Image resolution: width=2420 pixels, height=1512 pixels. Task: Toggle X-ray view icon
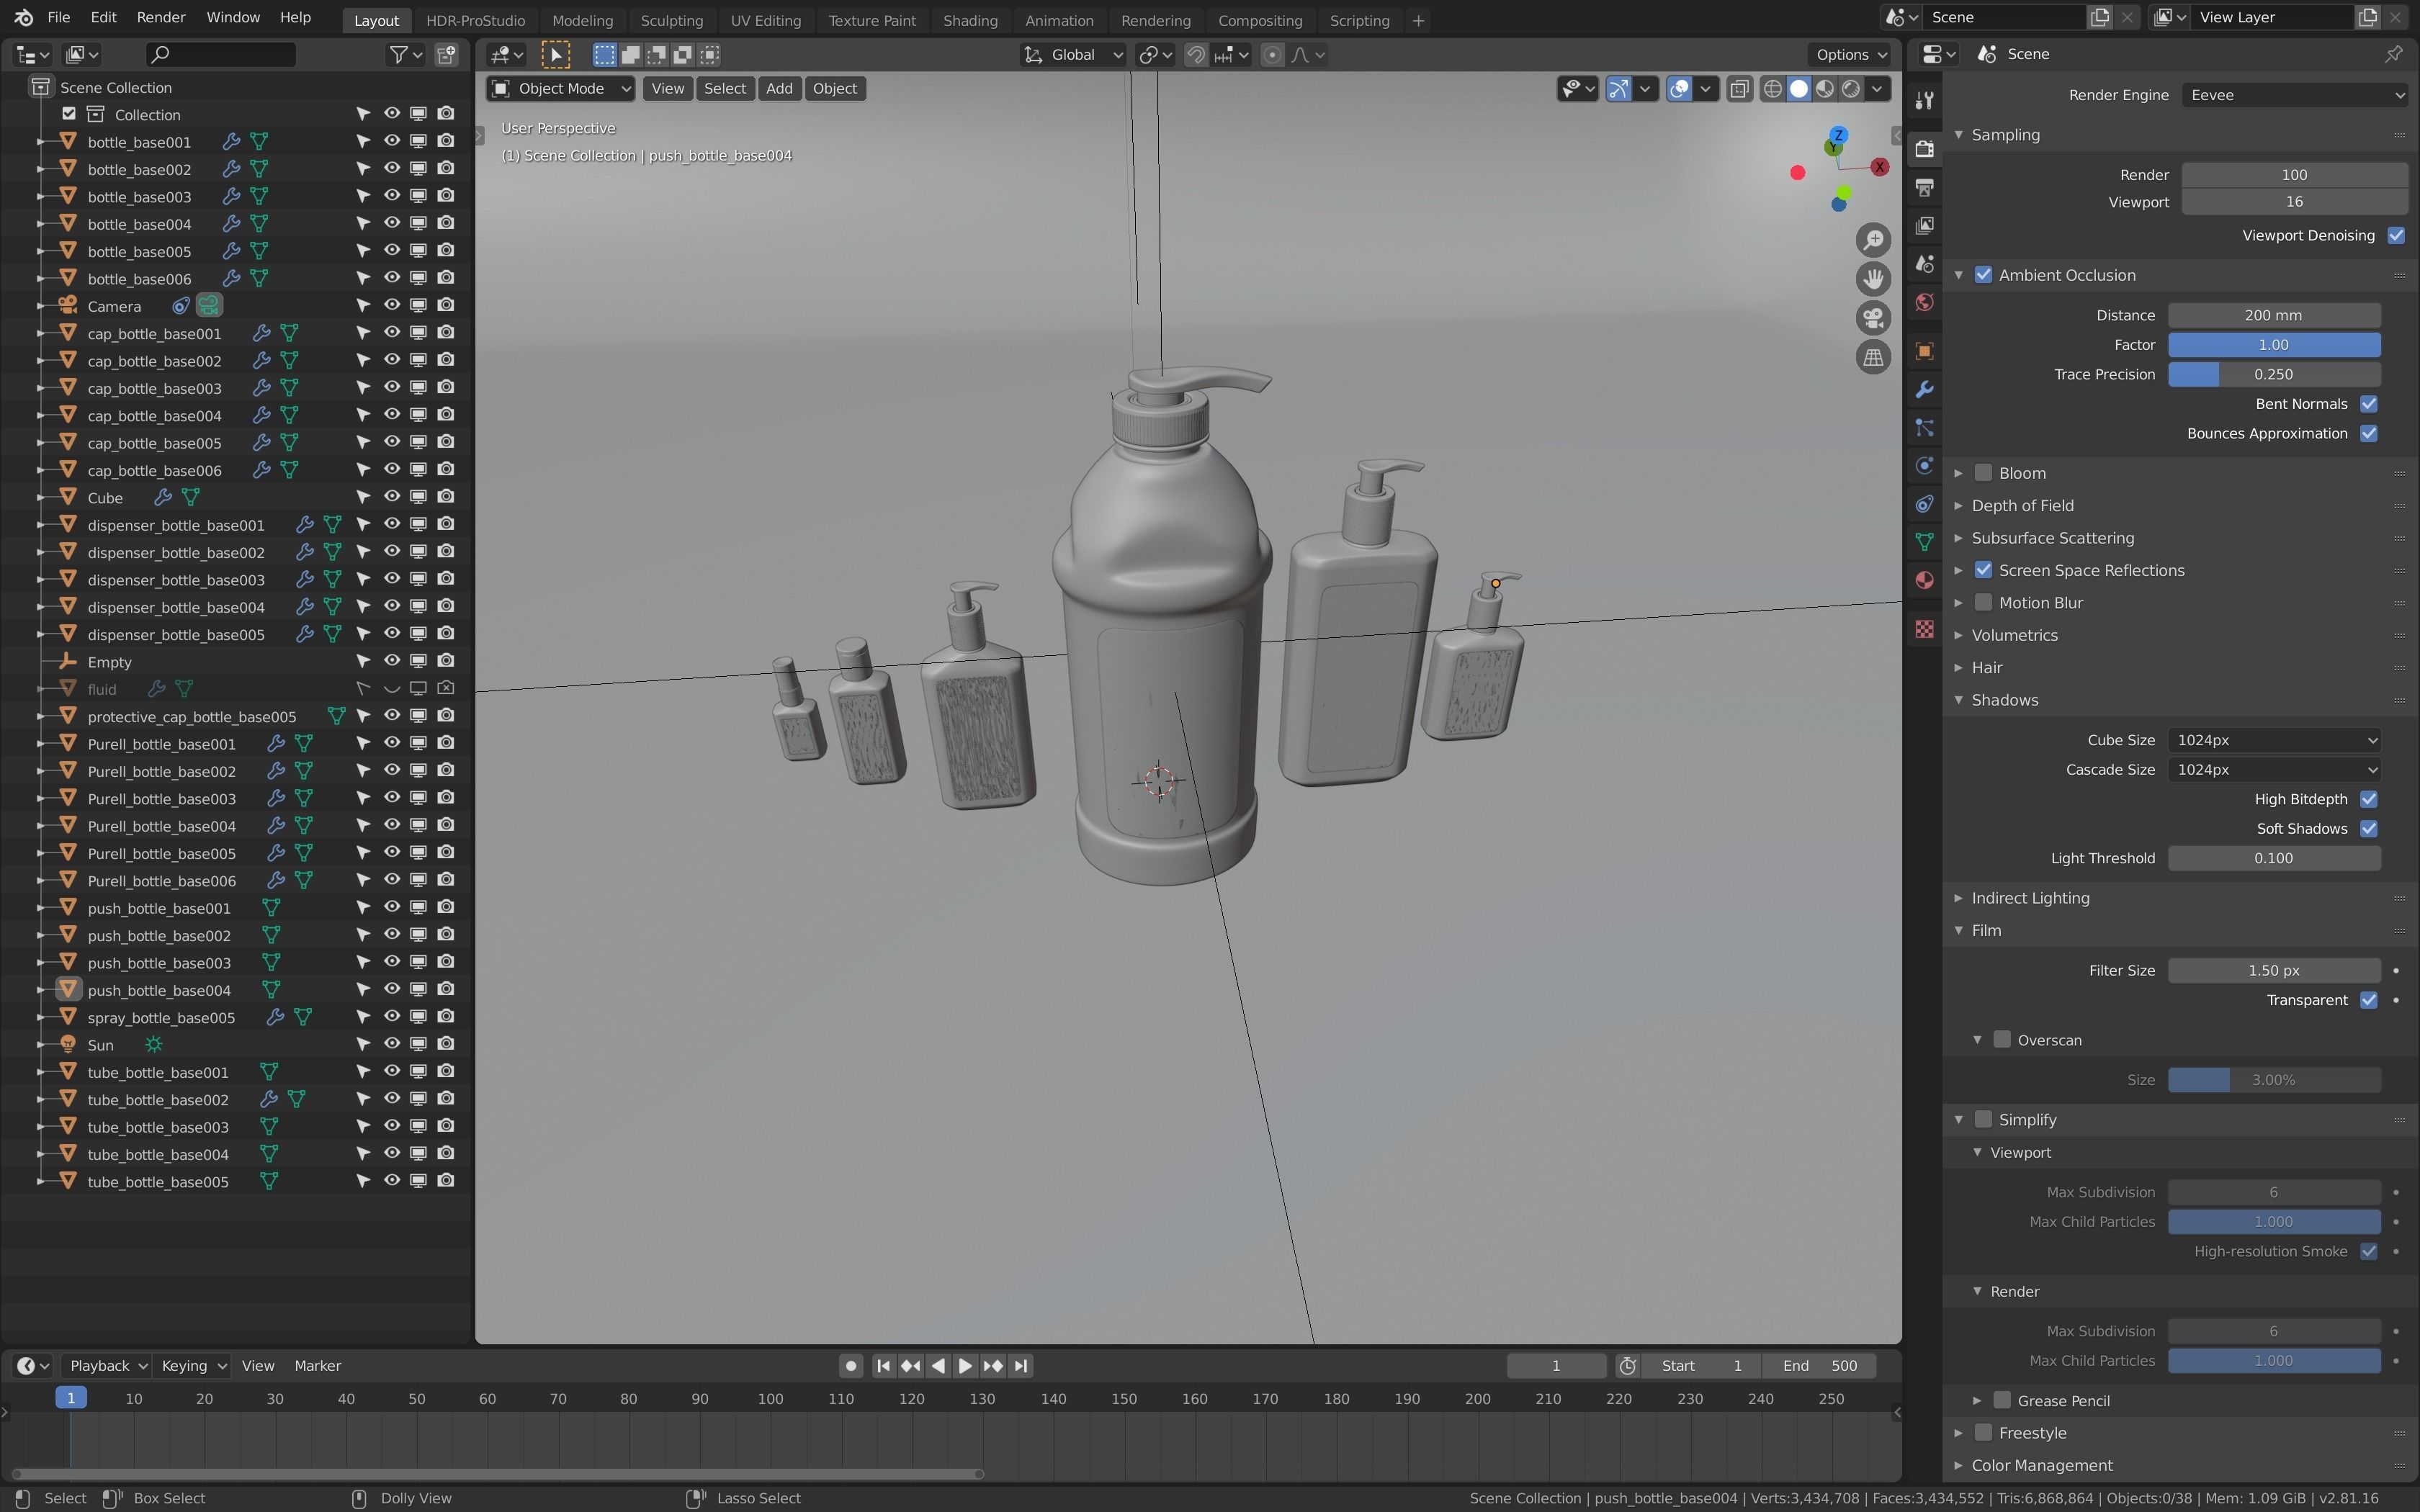click(x=1740, y=89)
